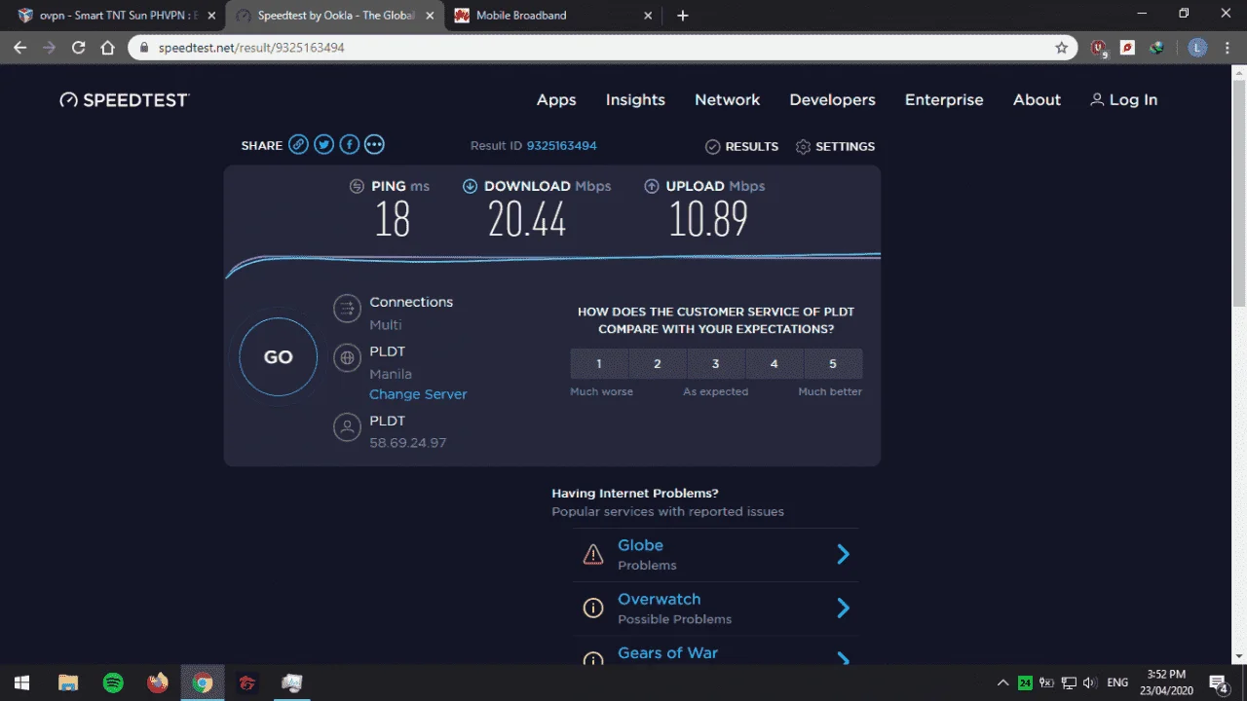Viewport: 1247px width, 701px height.
Task: Click the IP address 58.69.24.97
Action: (x=407, y=443)
